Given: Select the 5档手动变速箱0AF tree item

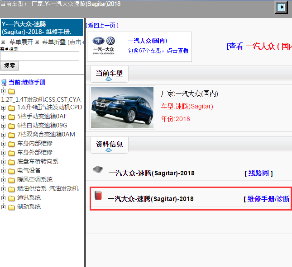Looking at the screenshot, I should pyautogui.click(x=42, y=116).
